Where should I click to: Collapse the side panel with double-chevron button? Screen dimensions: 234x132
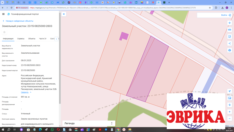click(x=64, y=14)
